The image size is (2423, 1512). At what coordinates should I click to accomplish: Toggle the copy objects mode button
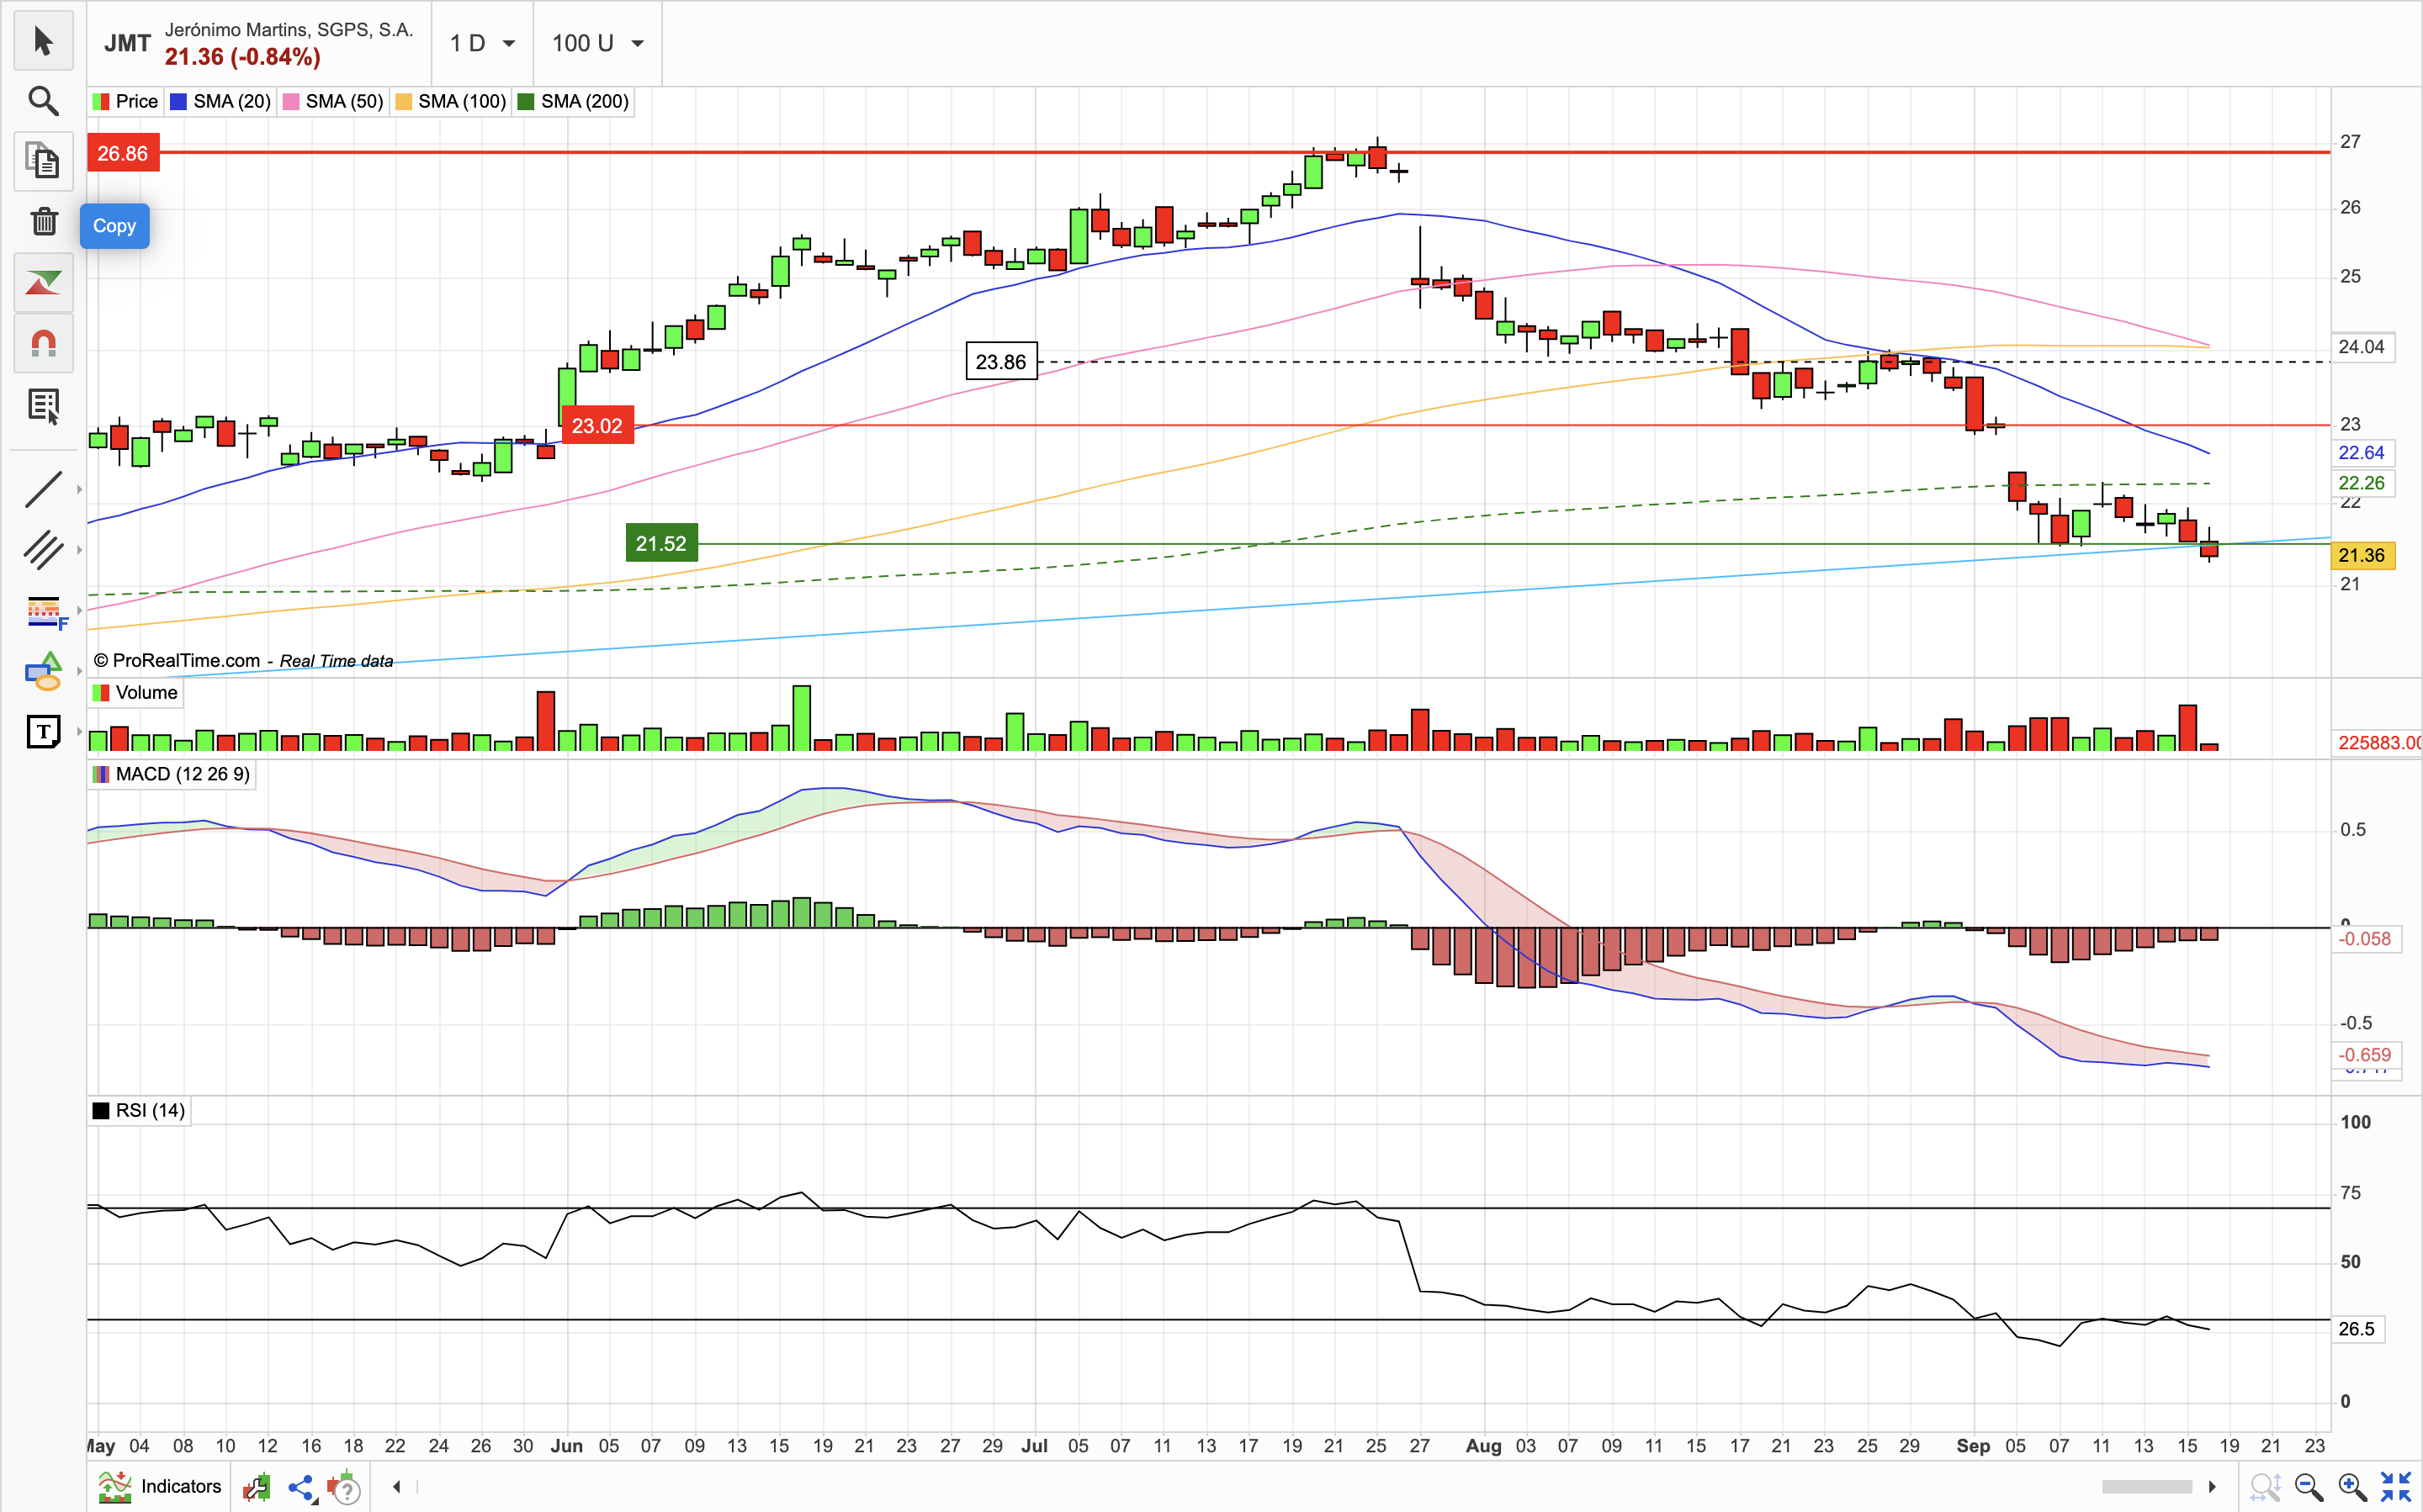(43, 161)
